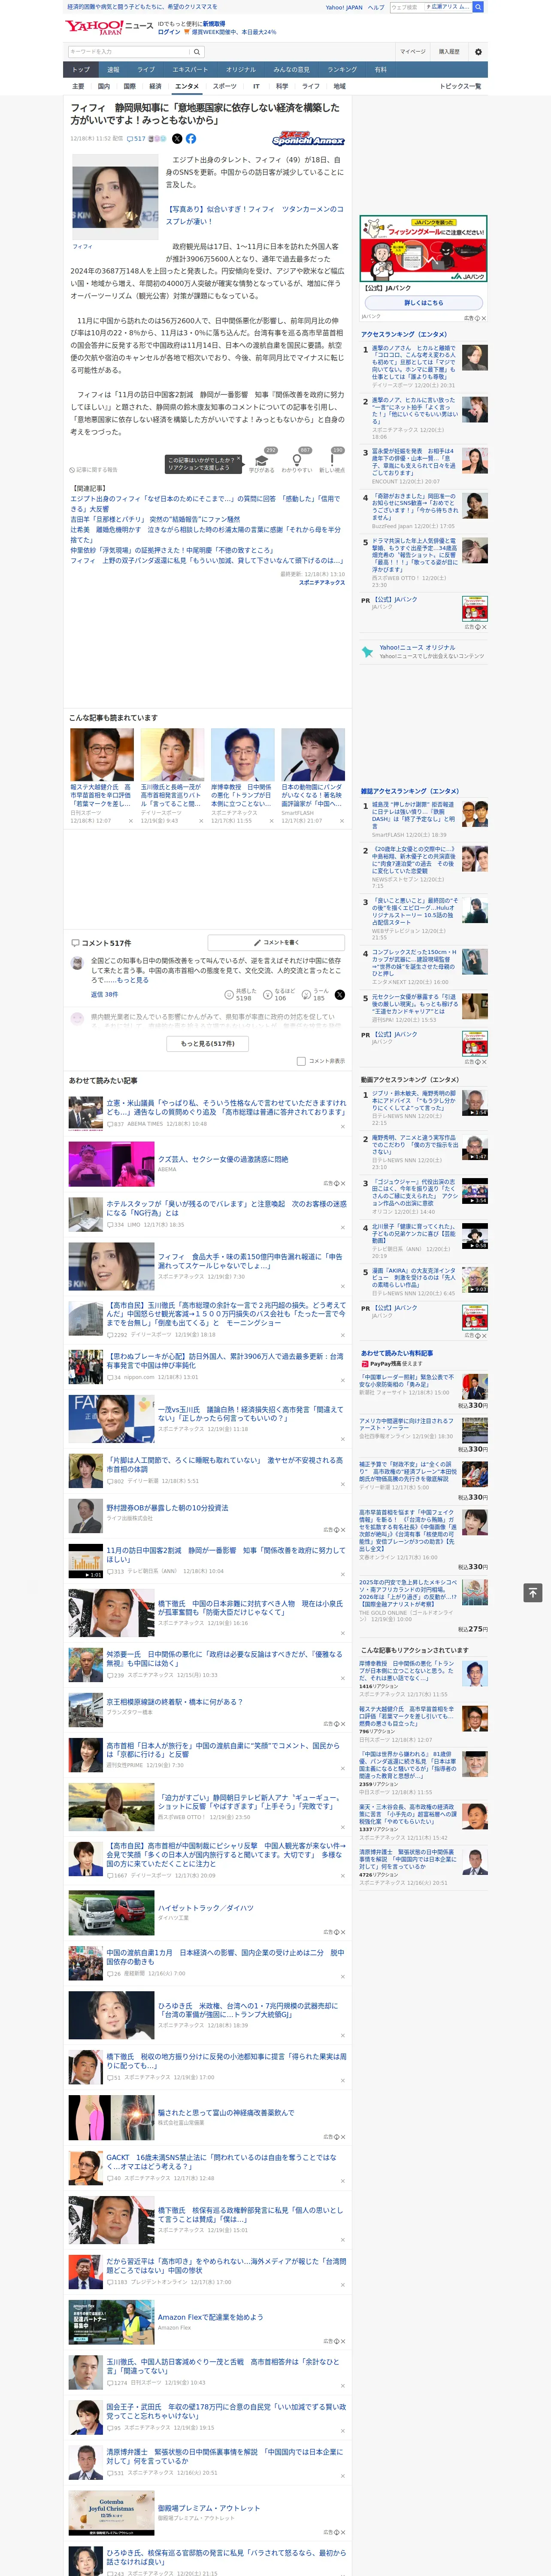Open related link 仲里依紗「浮気現場」
The height and width of the screenshot is (2576, 551).
point(171,550)
